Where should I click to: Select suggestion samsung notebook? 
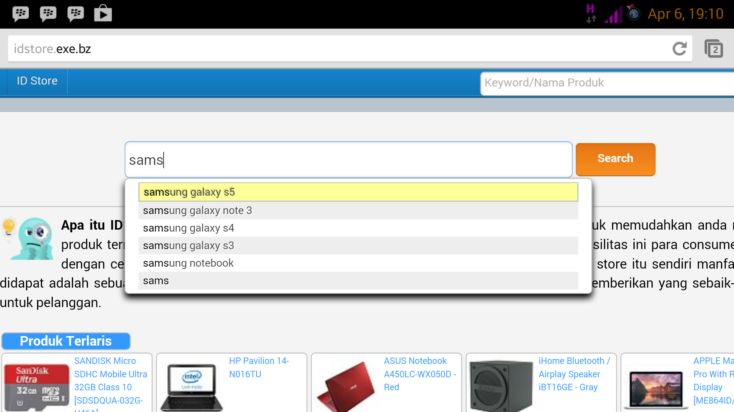coord(358,263)
